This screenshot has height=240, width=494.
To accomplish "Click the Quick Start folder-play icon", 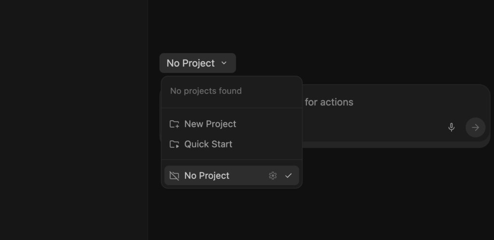I will 174,144.
